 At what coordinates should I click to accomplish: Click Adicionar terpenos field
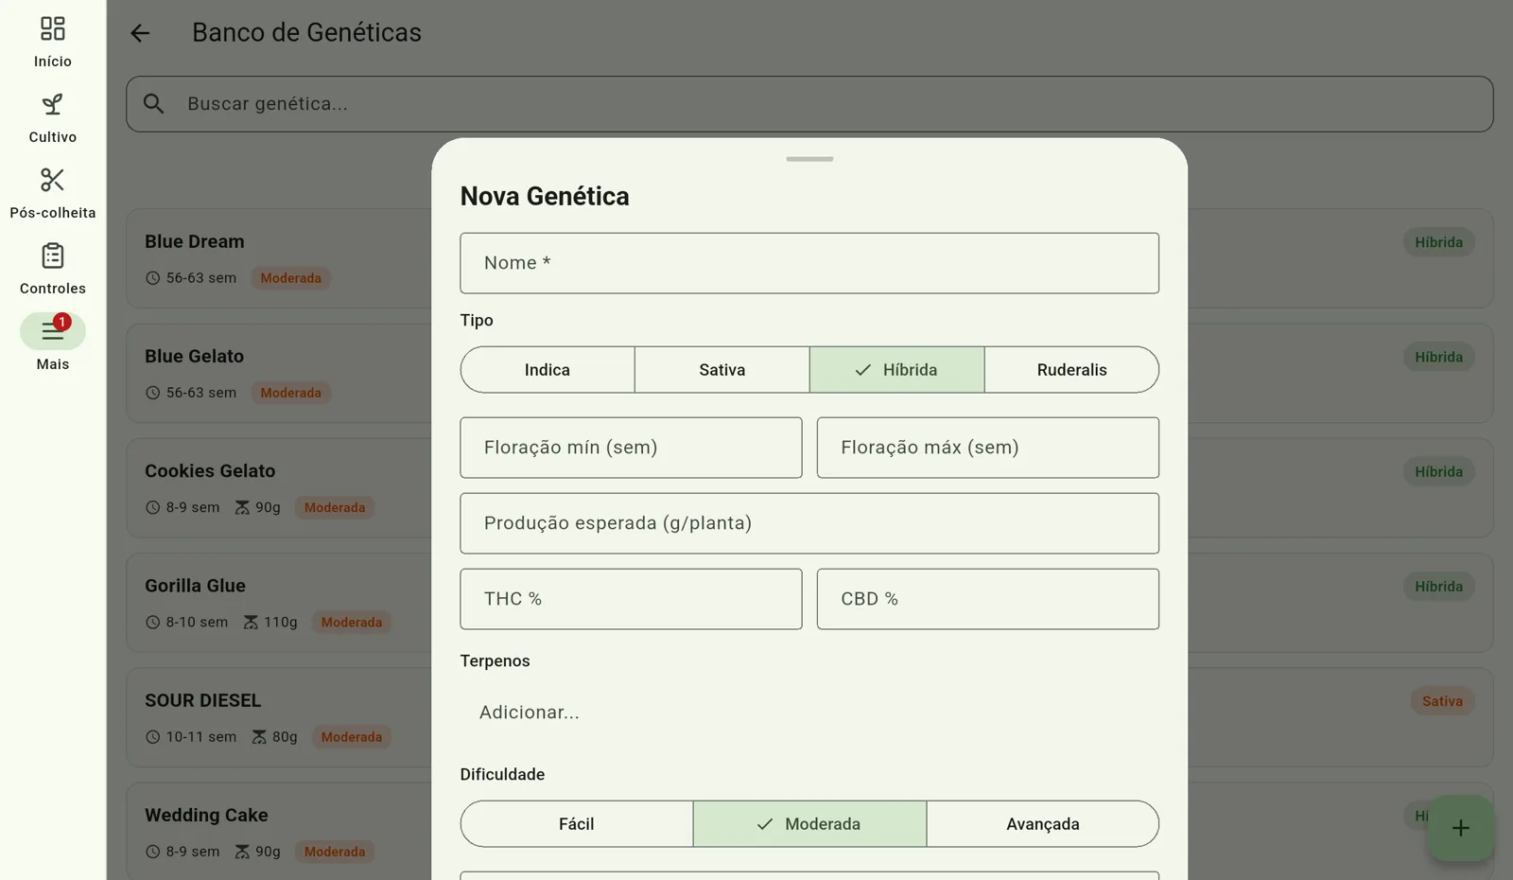click(809, 713)
